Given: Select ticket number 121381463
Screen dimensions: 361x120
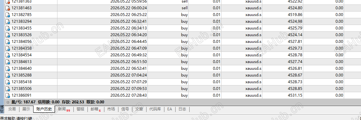Looking at the screenshot, I should tap(22, 8).
